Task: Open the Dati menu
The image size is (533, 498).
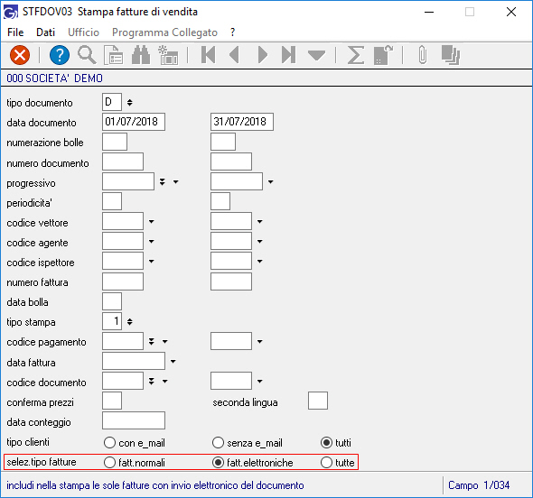Action: (x=45, y=32)
